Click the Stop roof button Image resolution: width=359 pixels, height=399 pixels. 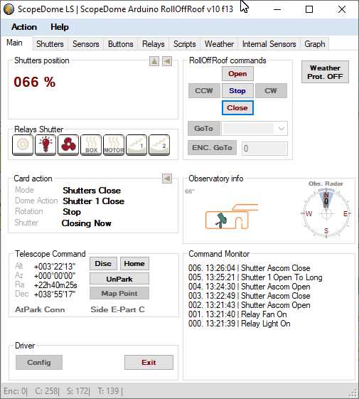coord(237,90)
